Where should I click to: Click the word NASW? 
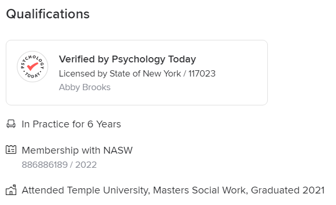click(x=118, y=150)
